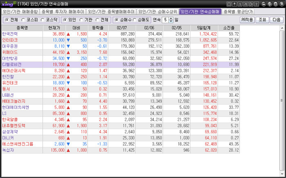
Task: Select the LS stock name
Action: pyautogui.click(x=4, y=113)
